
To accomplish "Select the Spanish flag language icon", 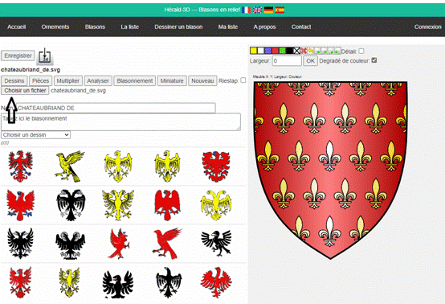I will (280, 10).
